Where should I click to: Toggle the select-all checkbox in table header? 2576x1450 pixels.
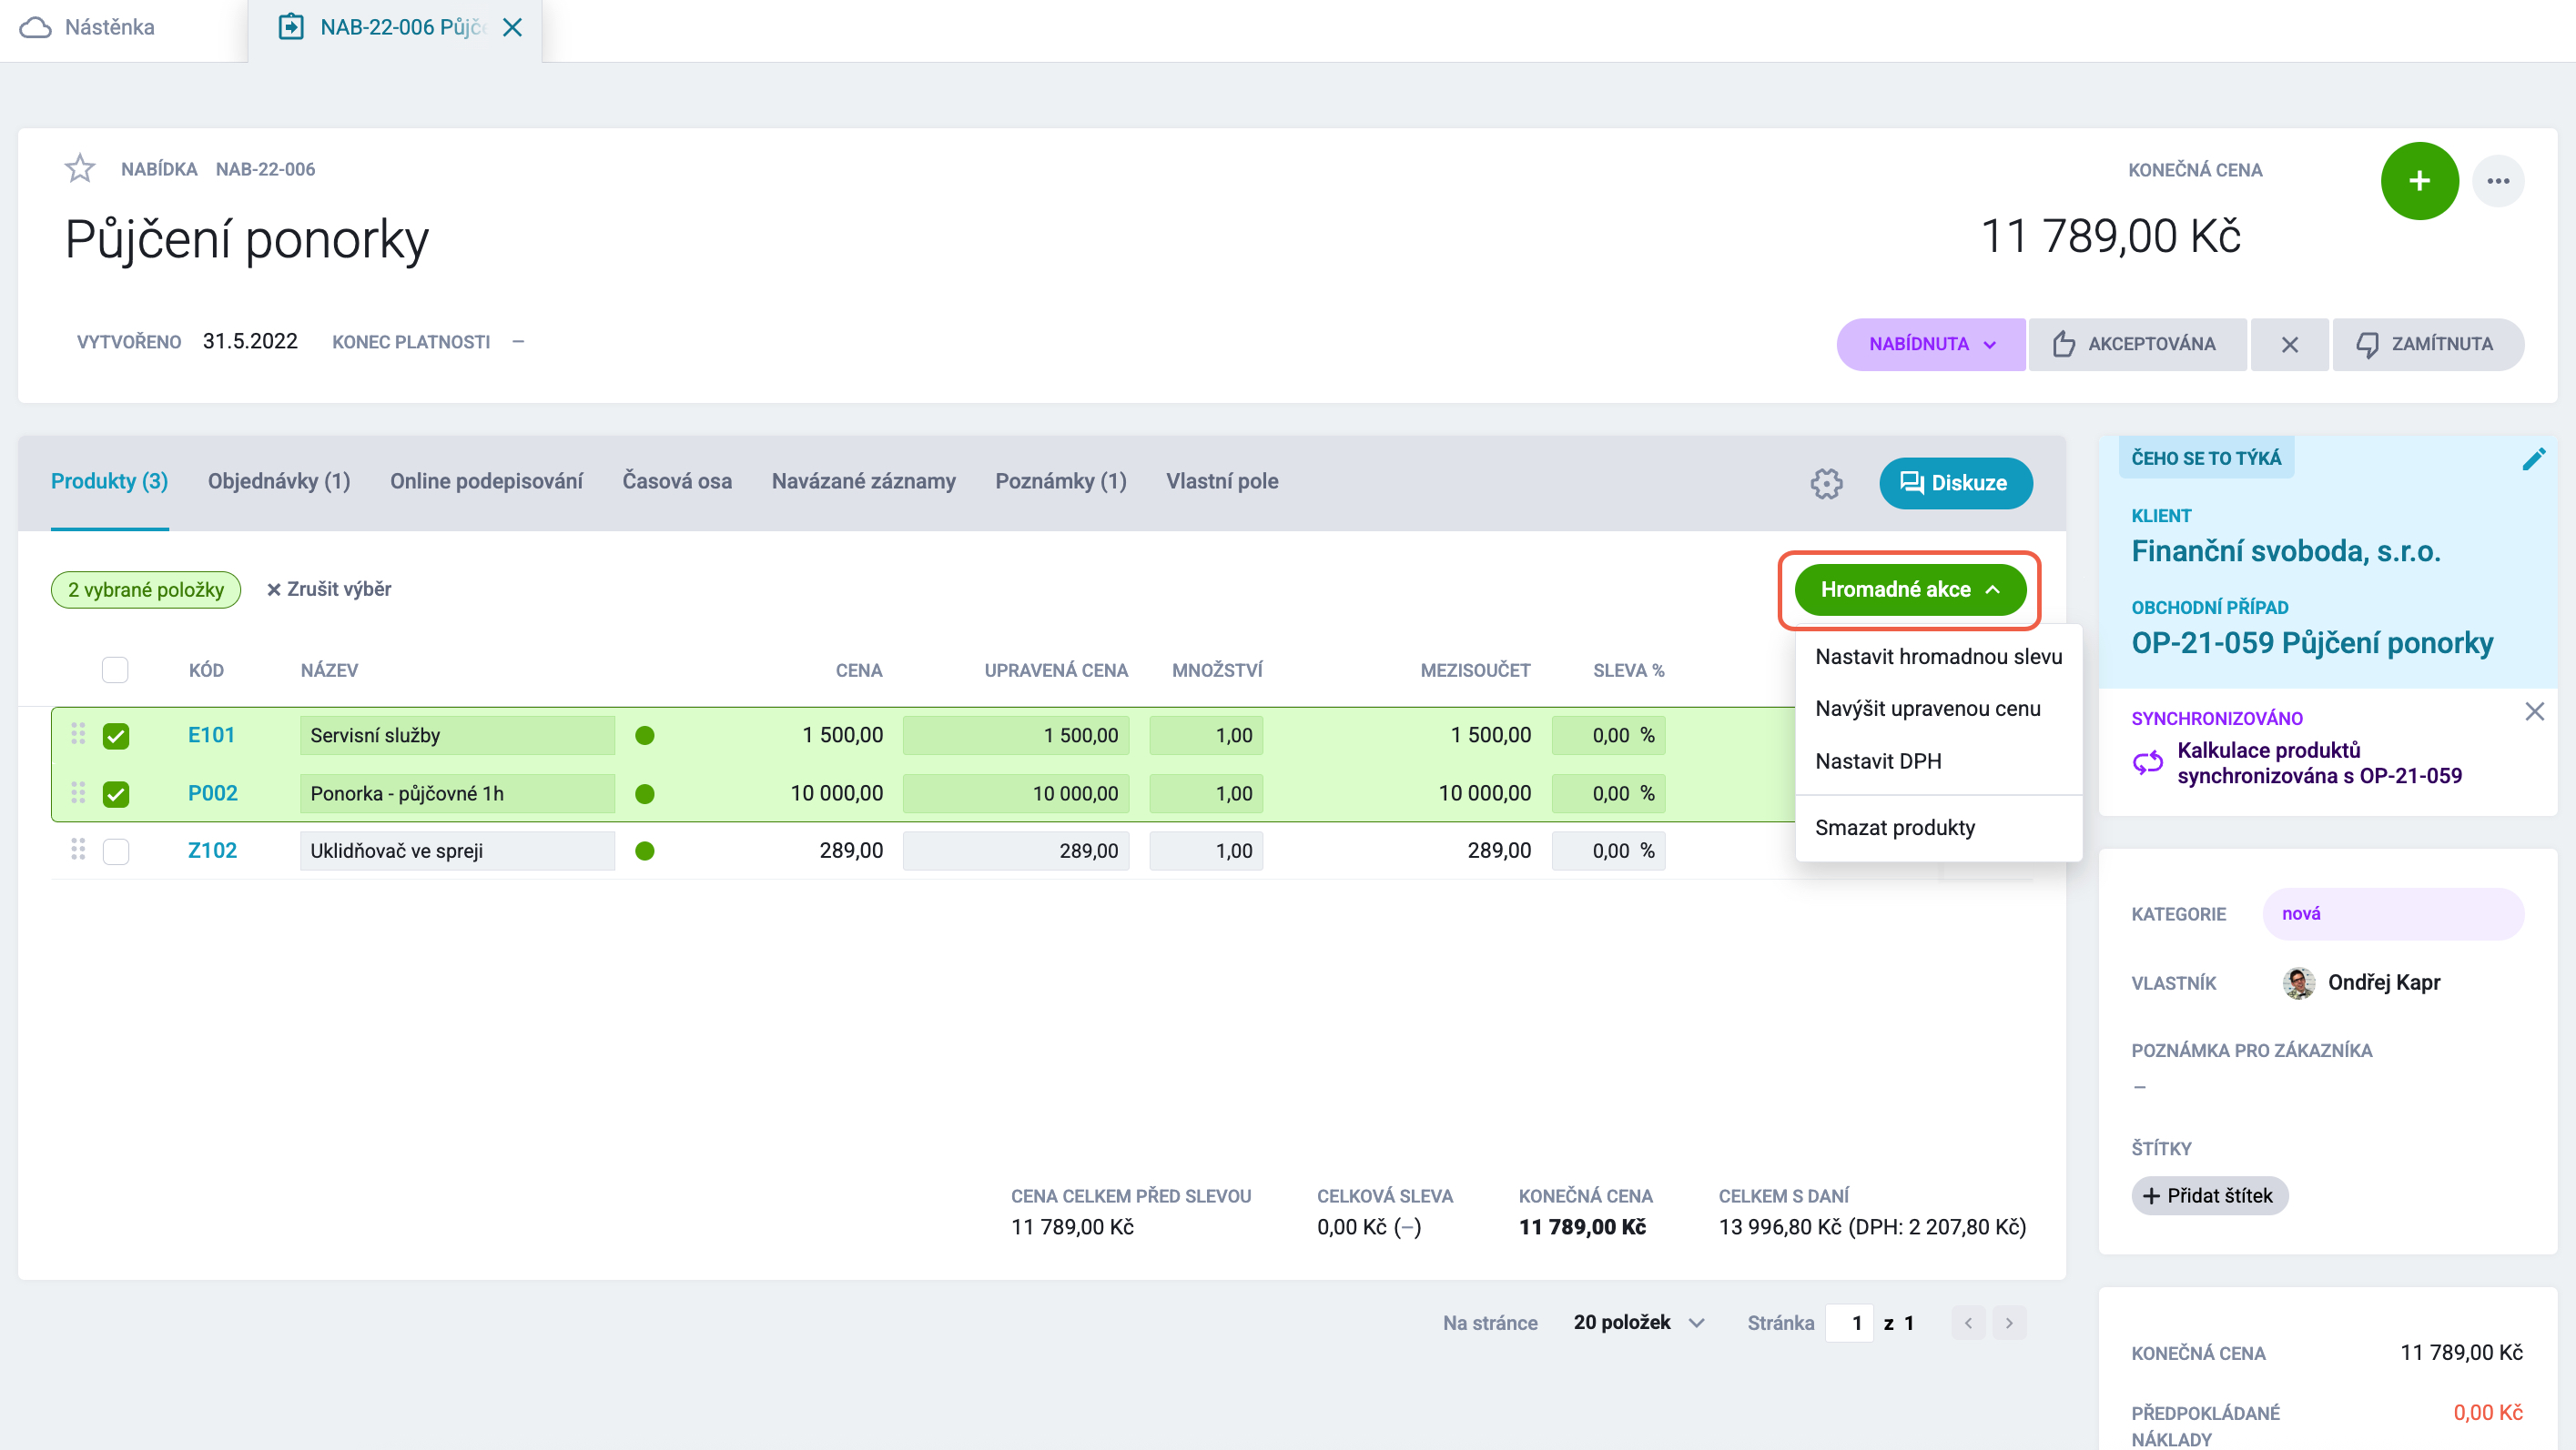click(x=115, y=670)
